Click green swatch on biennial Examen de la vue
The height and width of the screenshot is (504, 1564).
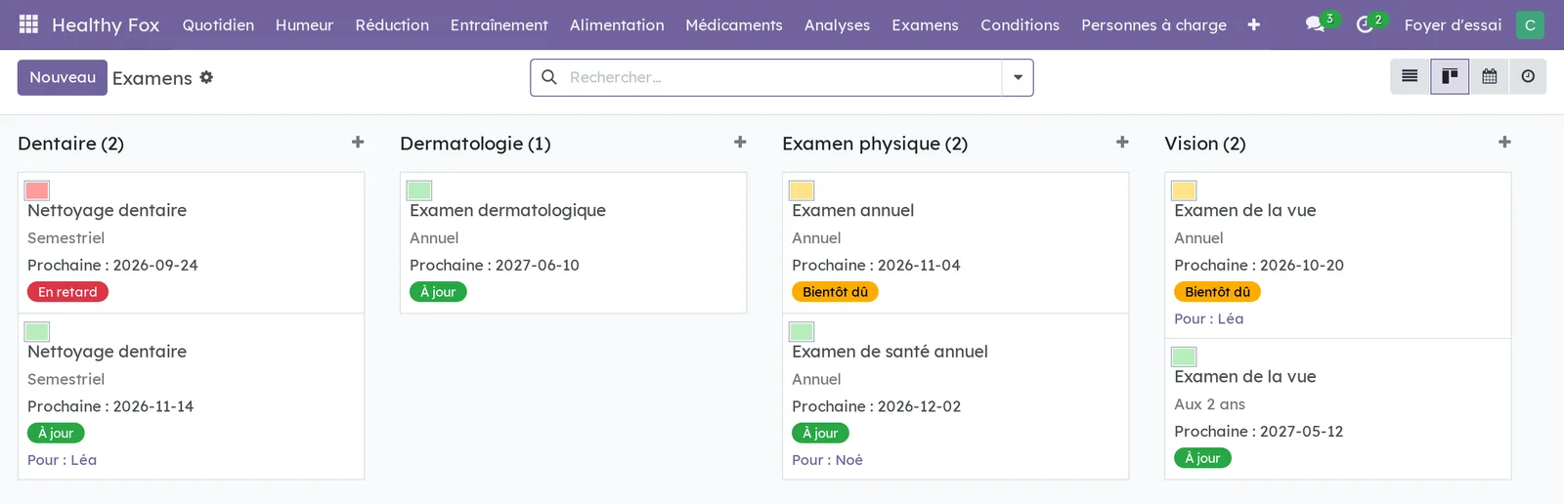1184,357
